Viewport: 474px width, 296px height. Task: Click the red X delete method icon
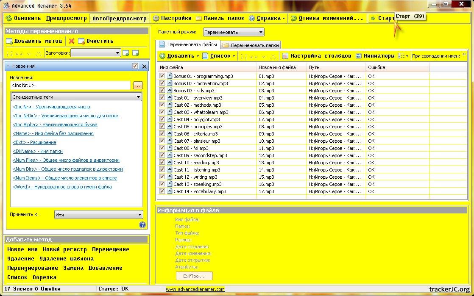72,41
